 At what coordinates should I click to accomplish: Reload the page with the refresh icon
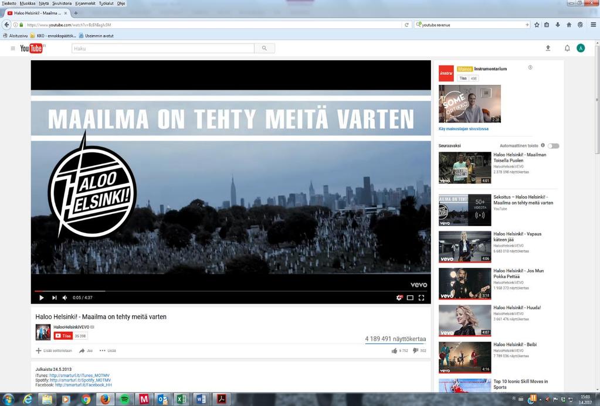click(406, 25)
